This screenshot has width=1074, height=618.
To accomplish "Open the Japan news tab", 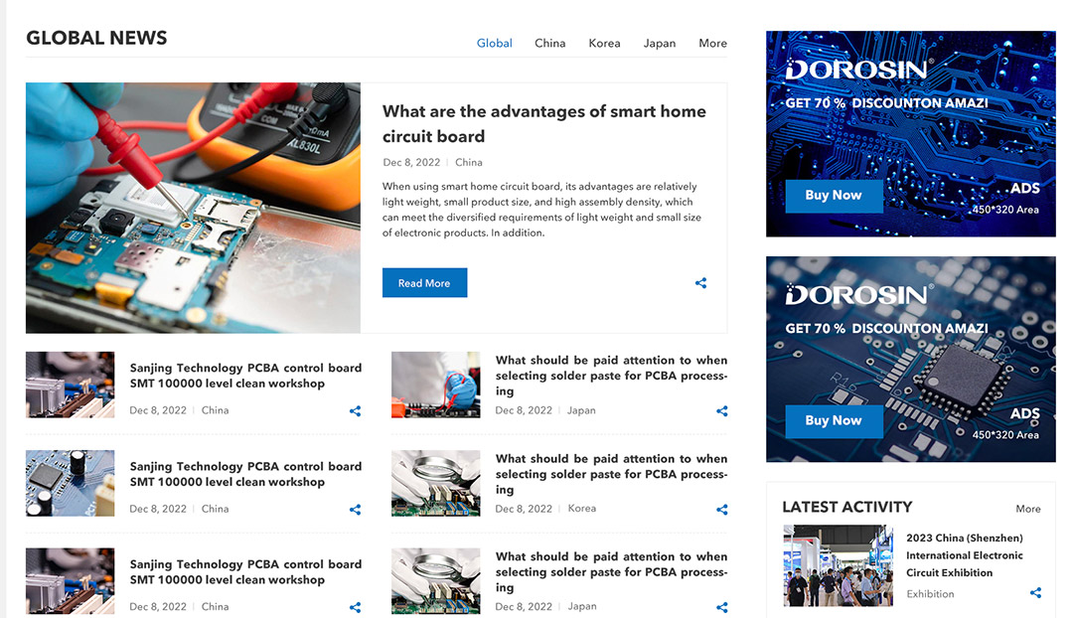I will (x=659, y=44).
